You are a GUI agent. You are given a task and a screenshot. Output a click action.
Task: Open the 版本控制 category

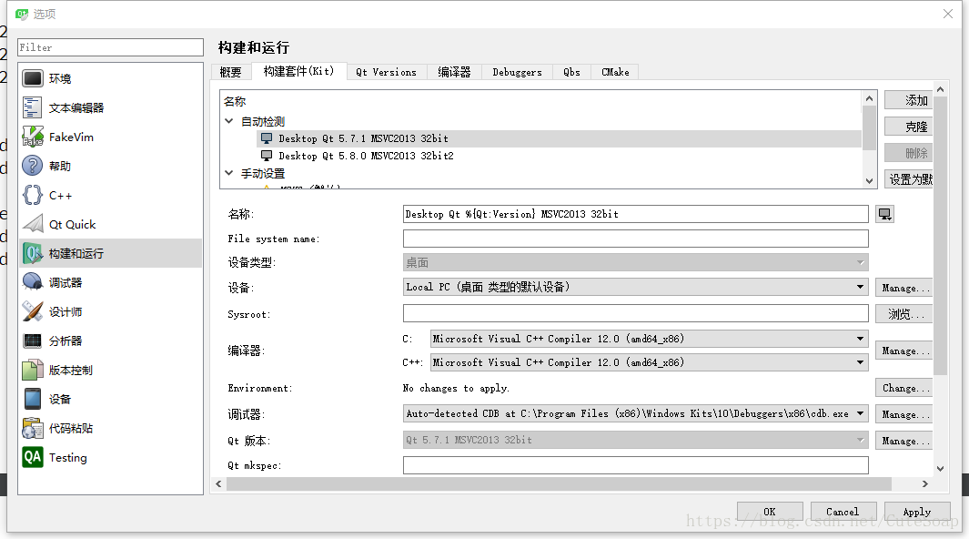[110, 370]
